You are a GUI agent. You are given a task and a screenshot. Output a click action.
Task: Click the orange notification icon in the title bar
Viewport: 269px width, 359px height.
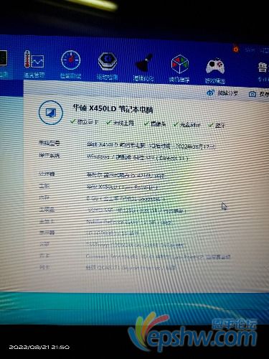(236, 50)
